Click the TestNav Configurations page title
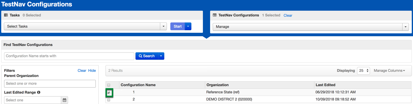The height and width of the screenshot is (104, 413). (37, 5)
